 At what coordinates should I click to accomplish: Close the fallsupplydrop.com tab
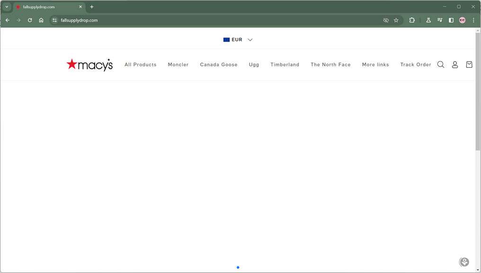pyautogui.click(x=80, y=7)
